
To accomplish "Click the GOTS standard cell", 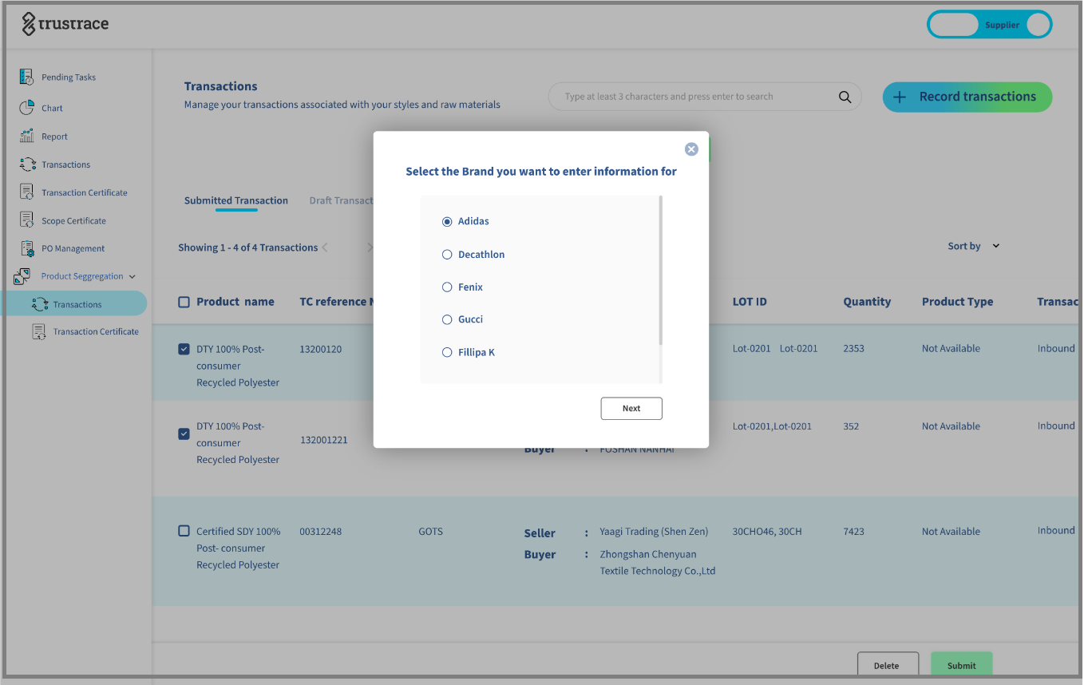I will (430, 531).
